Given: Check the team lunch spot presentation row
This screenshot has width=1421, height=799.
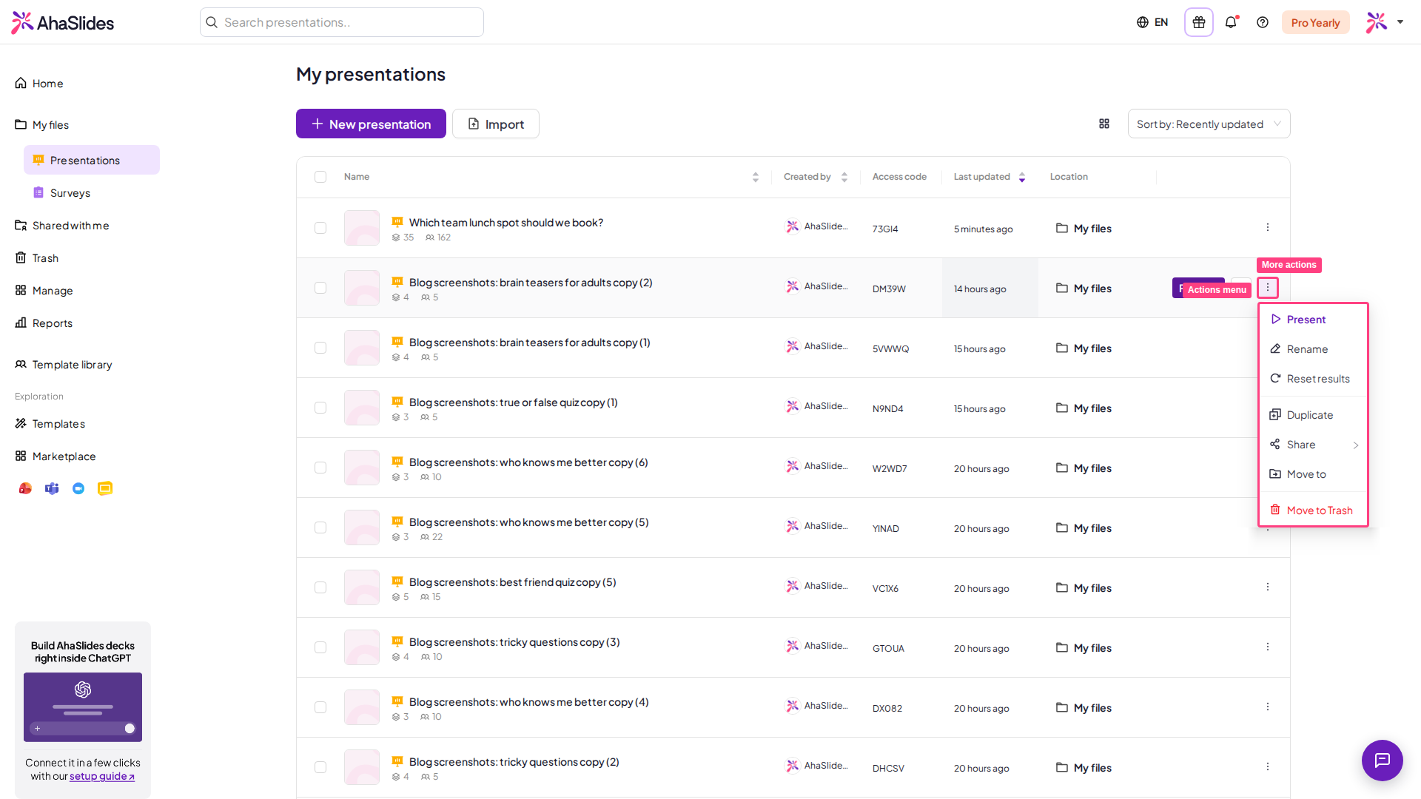Looking at the screenshot, I should (x=320, y=228).
